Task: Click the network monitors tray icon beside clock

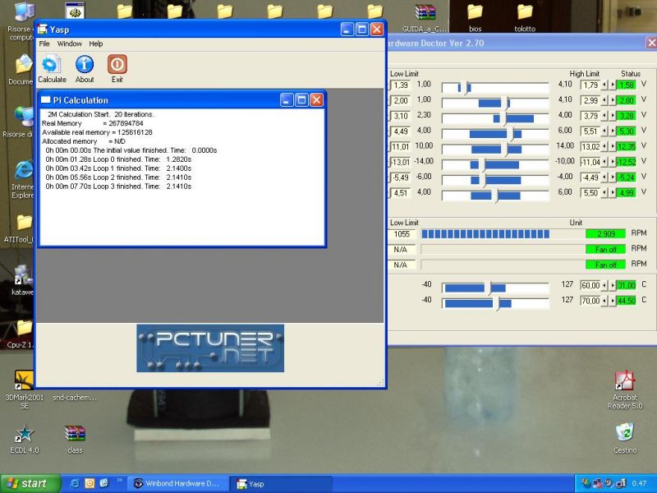Action: [x=621, y=483]
